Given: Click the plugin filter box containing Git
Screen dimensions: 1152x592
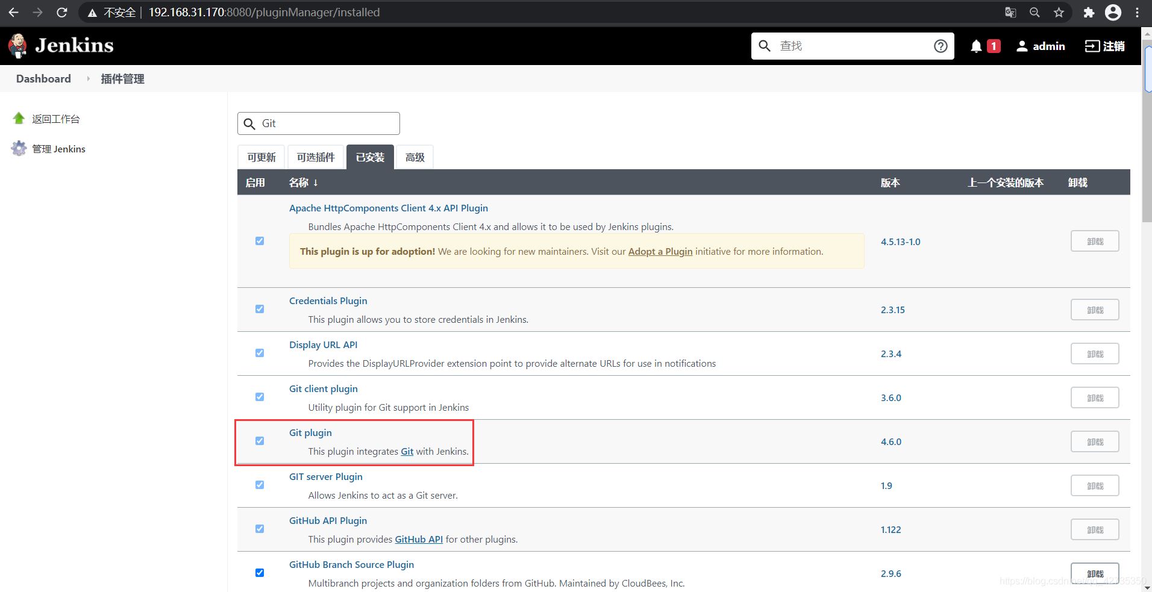Looking at the screenshot, I should [x=319, y=123].
